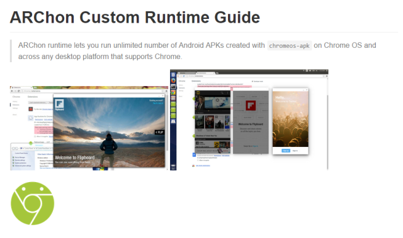Click the blue Sign up button in Twitter
The height and width of the screenshot is (238, 403).
(x=286, y=151)
